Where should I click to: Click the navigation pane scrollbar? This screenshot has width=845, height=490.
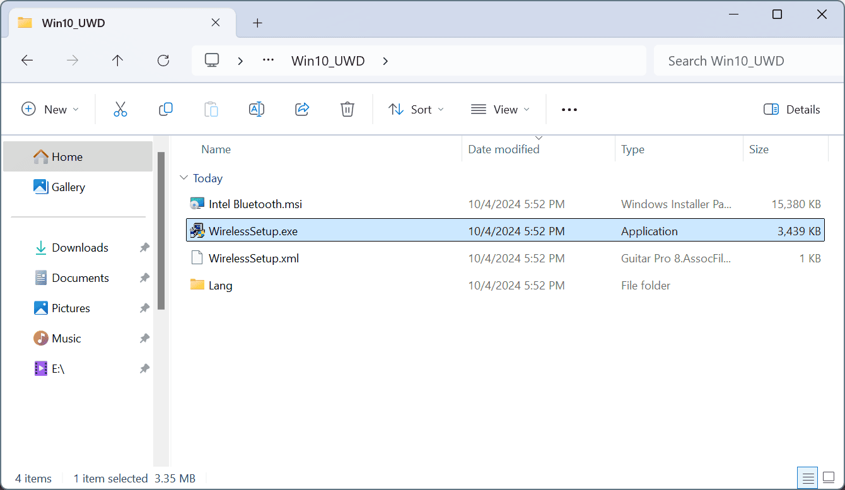pos(161,231)
